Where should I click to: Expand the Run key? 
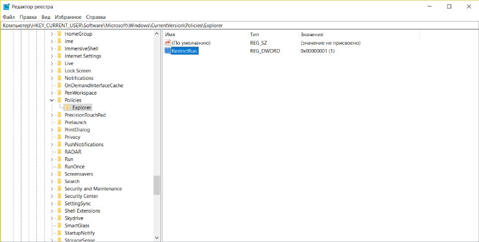tap(52, 159)
